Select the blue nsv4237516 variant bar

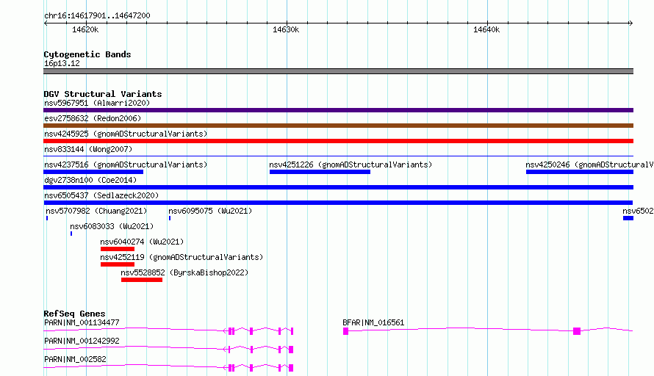(93, 172)
